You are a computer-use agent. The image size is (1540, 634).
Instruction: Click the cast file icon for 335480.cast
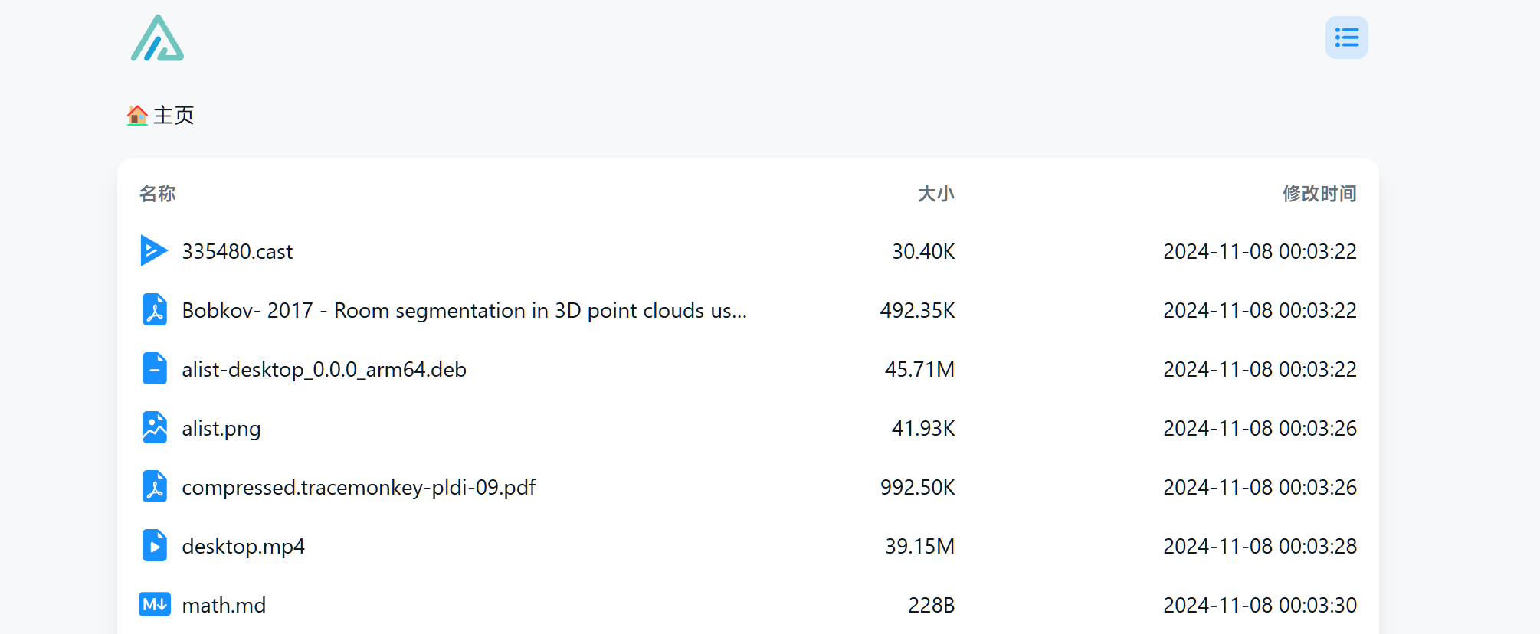click(x=154, y=251)
